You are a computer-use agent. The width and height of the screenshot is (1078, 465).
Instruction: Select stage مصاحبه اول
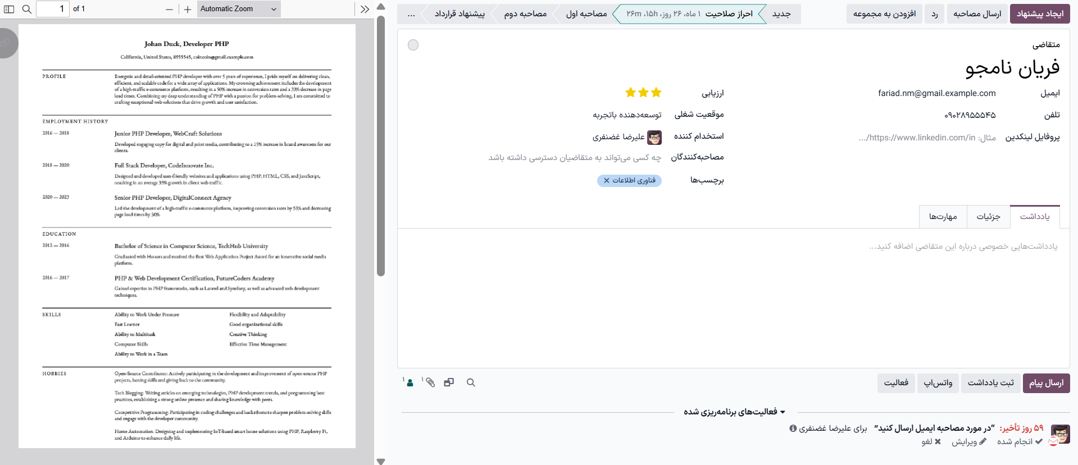tap(586, 14)
